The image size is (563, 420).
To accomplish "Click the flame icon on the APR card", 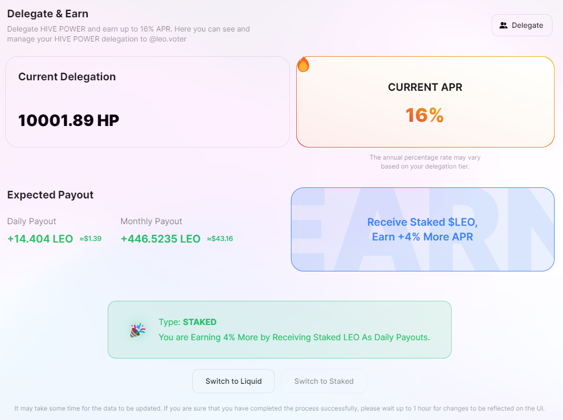I will coord(304,65).
